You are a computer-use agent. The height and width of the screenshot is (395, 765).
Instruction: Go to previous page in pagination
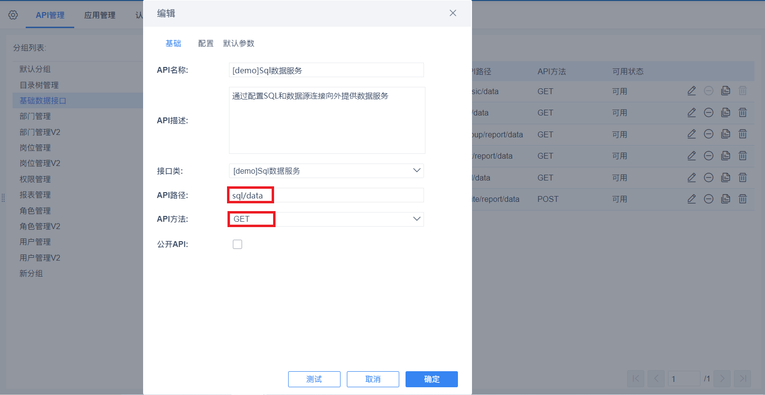coord(656,379)
